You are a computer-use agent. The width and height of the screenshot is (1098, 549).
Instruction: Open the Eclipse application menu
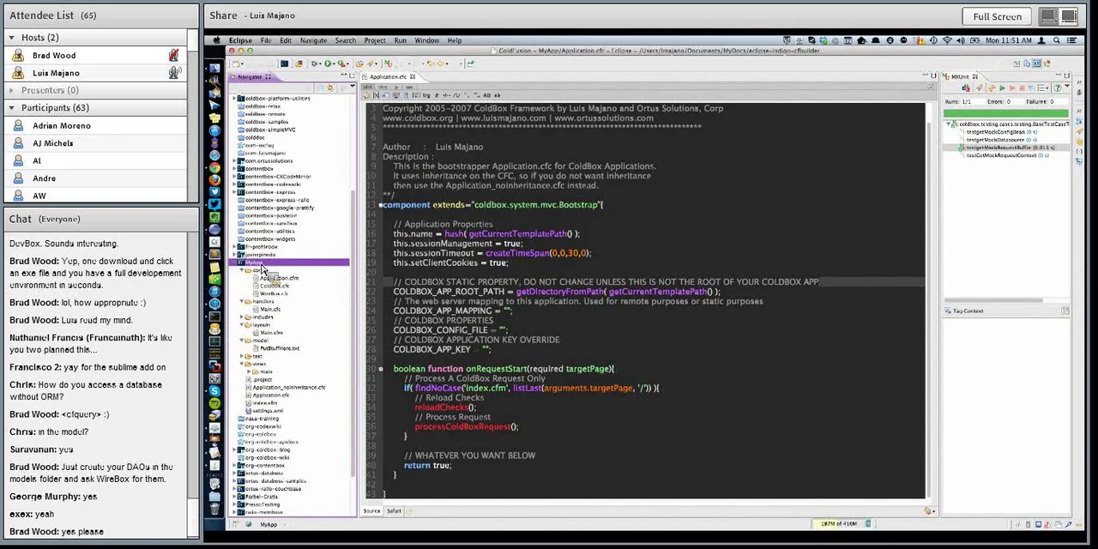(x=240, y=40)
